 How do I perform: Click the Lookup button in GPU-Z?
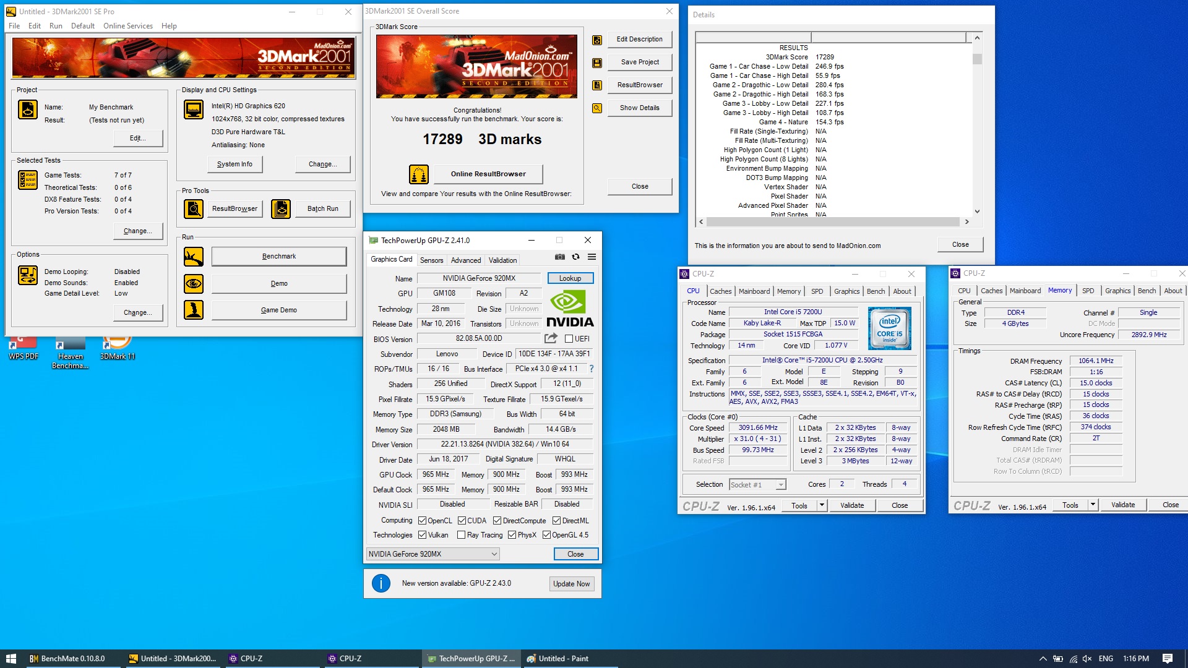point(570,278)
